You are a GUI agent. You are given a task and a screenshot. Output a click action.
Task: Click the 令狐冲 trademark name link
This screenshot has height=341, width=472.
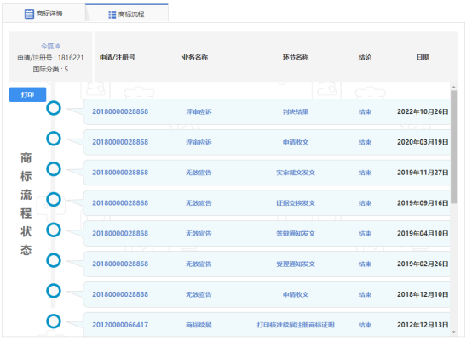coord(50,46)
